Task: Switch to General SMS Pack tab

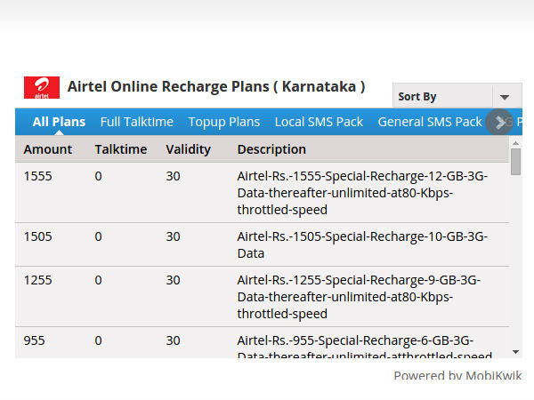Action: [429, 122]
